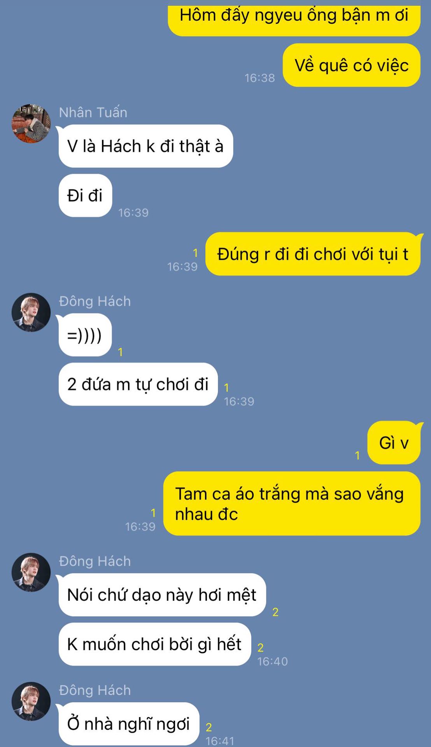
Task: Select "Đúng r đi đi chơi với tụi t" message
Action: click(313, 254)
